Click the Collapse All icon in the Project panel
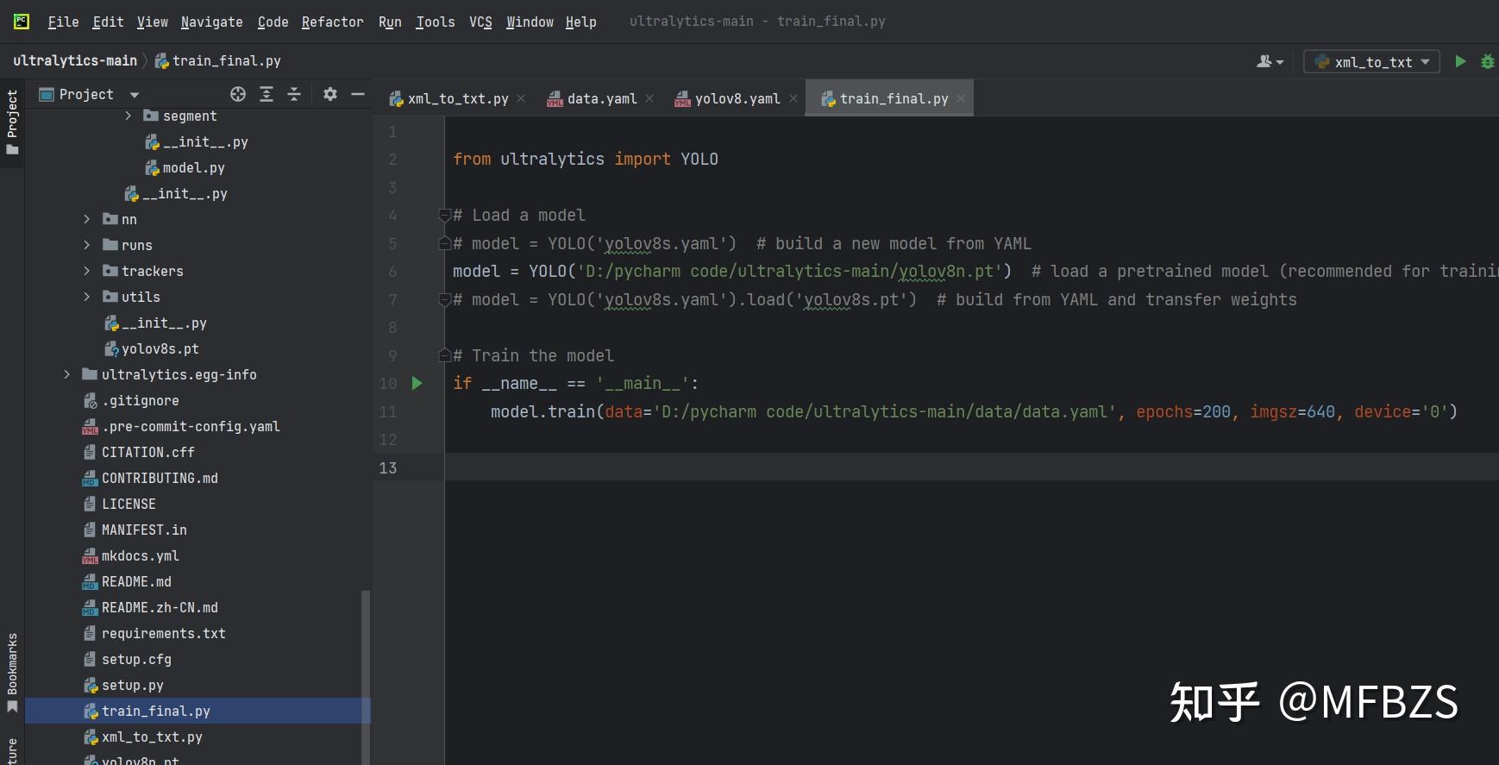This screenshot has height=765, width=1499. click(294, 94)
